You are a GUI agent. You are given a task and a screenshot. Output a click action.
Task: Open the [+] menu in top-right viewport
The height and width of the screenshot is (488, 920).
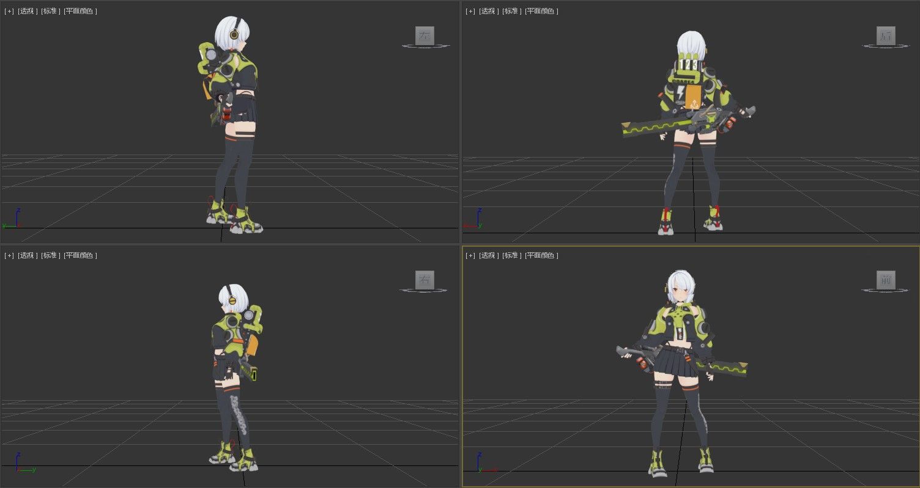pyautogui.click(x=470, y=11)
